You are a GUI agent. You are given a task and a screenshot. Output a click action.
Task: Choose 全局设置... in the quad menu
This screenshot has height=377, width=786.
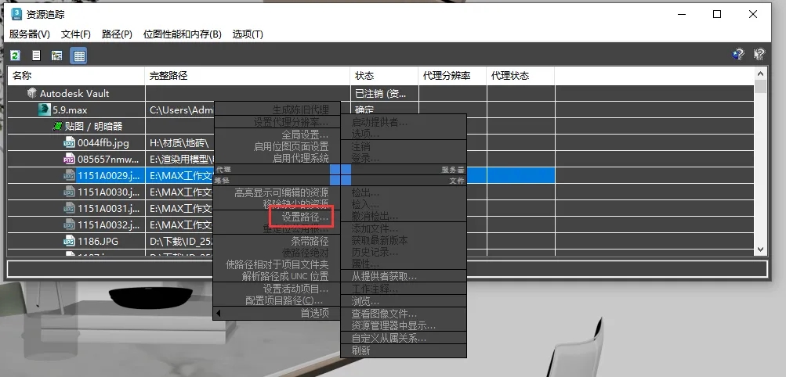305,135
